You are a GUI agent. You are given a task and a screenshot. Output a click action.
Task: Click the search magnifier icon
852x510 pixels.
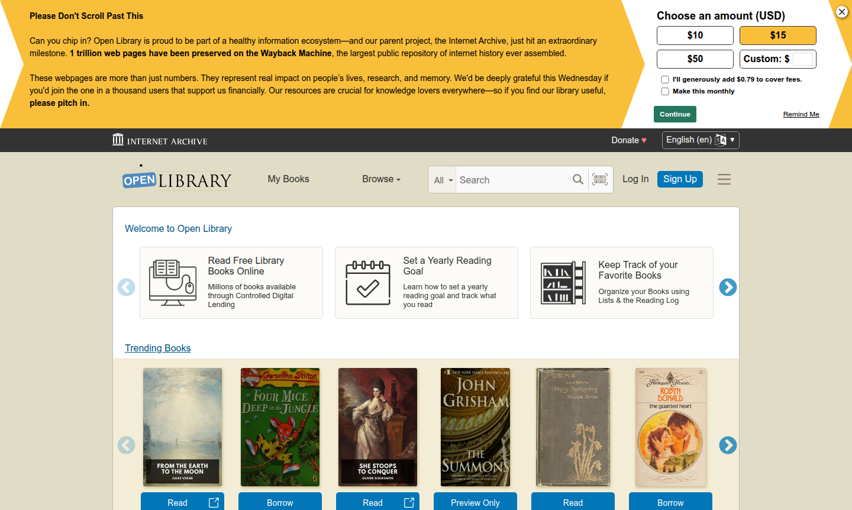coord(578,179)
